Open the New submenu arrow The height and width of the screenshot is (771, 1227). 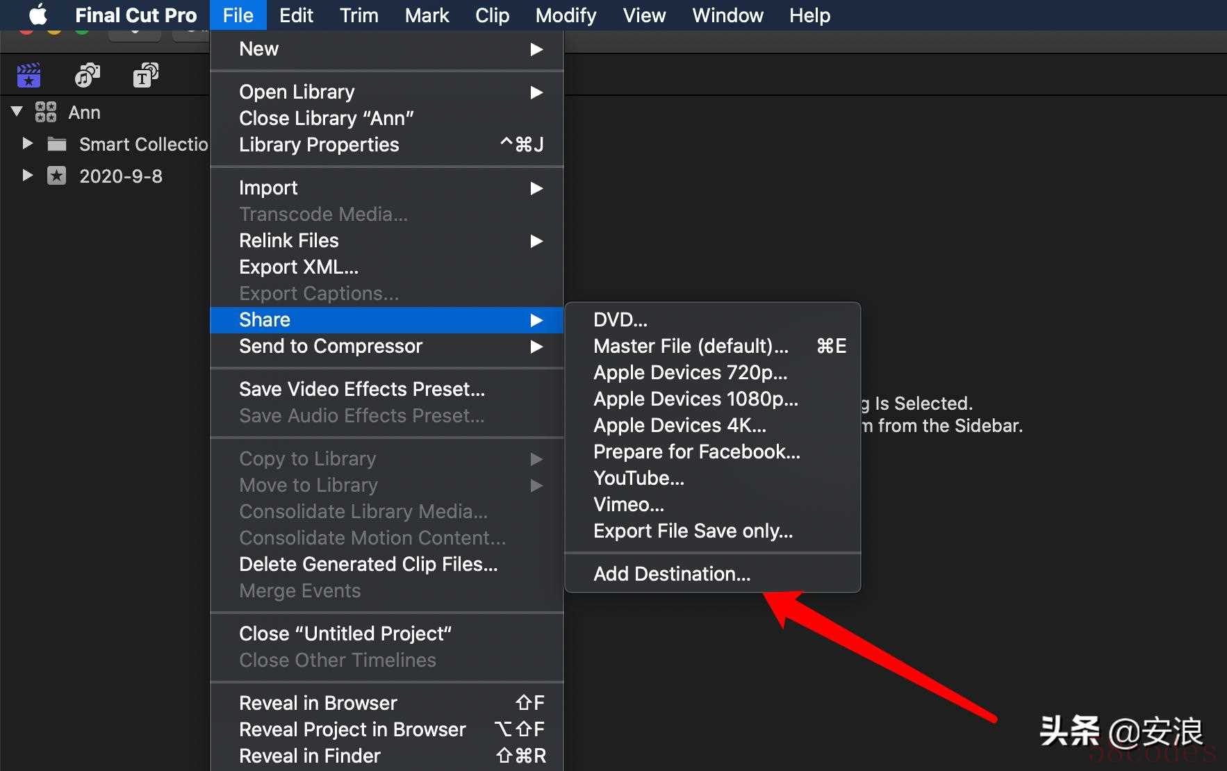(536, 49)
